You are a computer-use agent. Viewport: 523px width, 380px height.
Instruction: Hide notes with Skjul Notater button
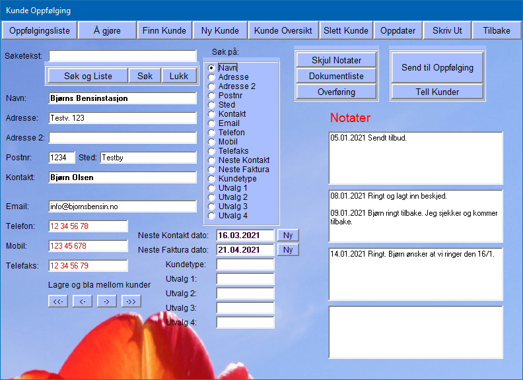pyautogui.click(x=336, y=60)
